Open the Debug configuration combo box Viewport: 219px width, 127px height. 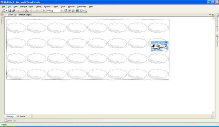click(54, 11)
